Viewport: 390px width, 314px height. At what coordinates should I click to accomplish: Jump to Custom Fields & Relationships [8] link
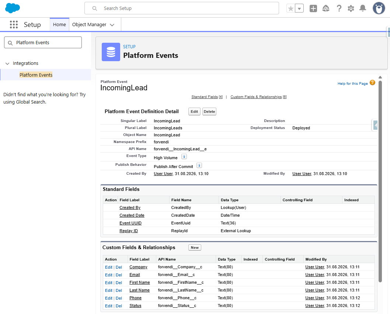coord(258,97)
